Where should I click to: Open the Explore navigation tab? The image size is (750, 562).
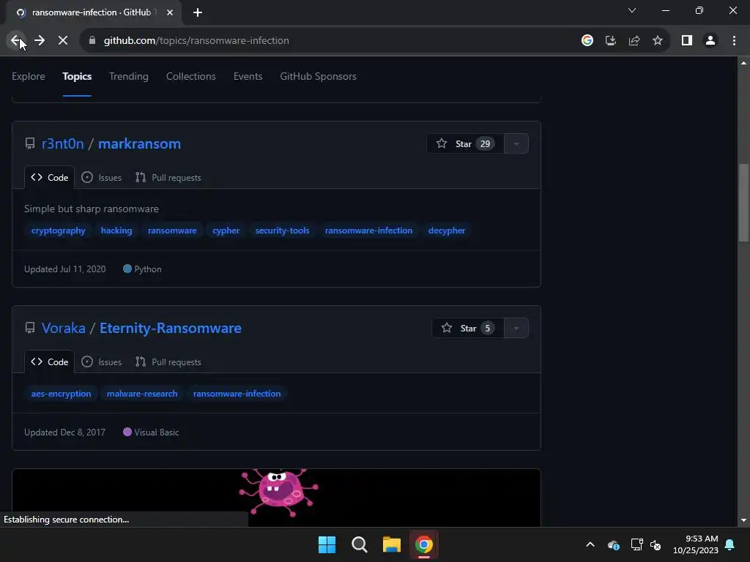[29, 76]
